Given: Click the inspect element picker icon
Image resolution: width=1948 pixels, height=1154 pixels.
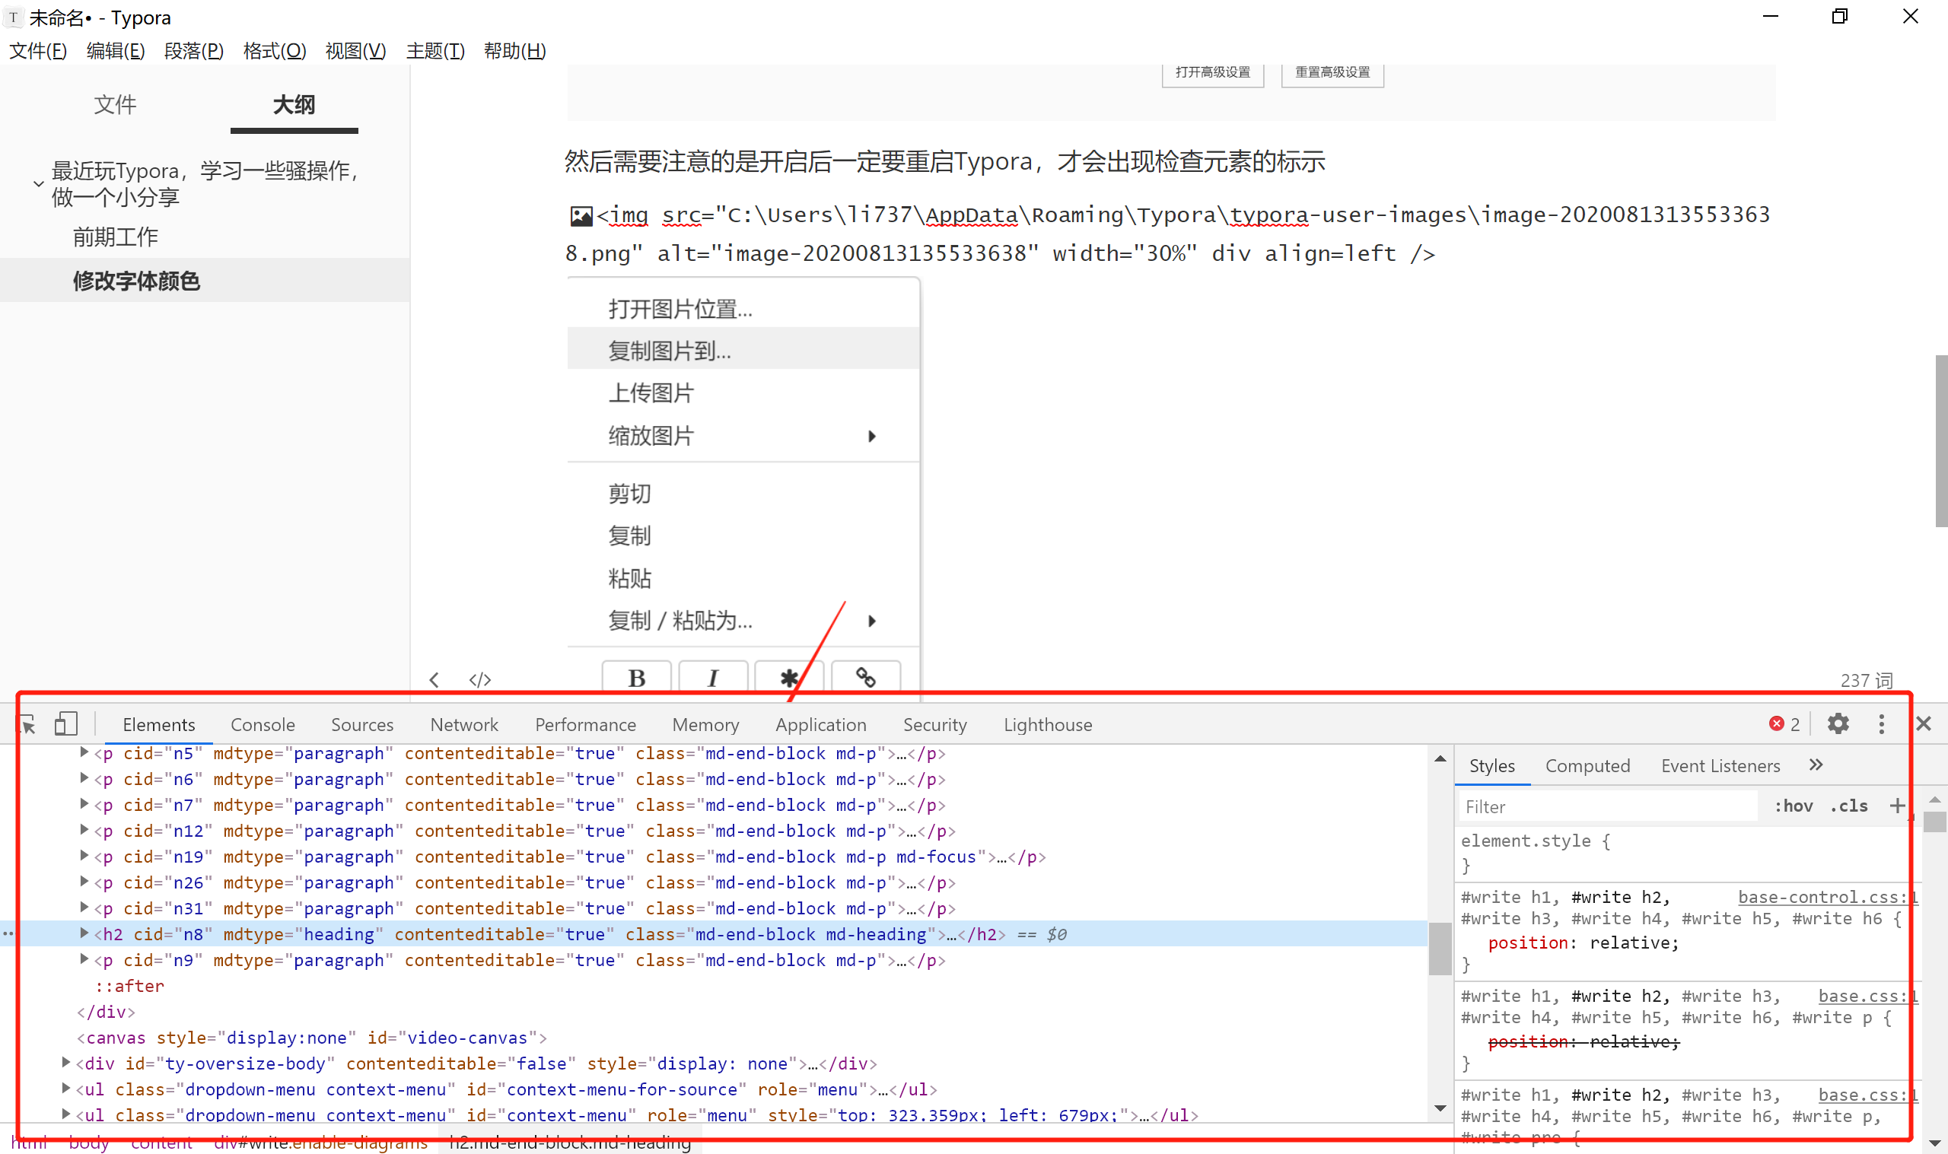Looking at the screenshot, I should [28, 725].
